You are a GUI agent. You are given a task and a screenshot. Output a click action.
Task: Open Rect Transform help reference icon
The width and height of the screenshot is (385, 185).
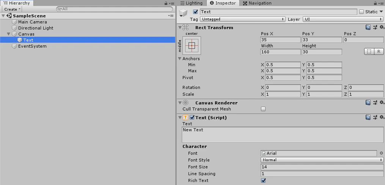point(368,28)
